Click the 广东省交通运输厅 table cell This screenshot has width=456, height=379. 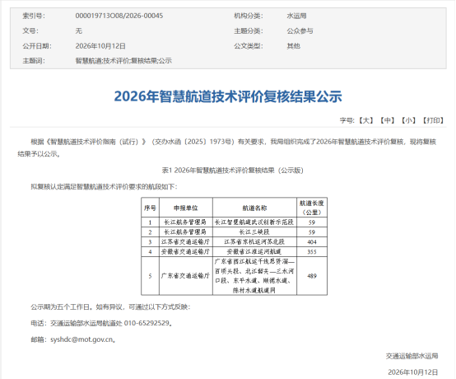coord(185,276)
